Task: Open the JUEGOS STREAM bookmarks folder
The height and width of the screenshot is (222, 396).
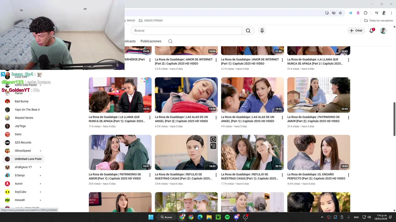Action: tap(151, 20)
